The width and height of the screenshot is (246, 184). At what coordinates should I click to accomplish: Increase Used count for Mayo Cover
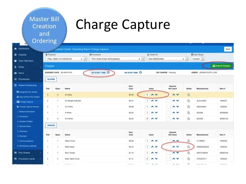click(x=152, y=141)
